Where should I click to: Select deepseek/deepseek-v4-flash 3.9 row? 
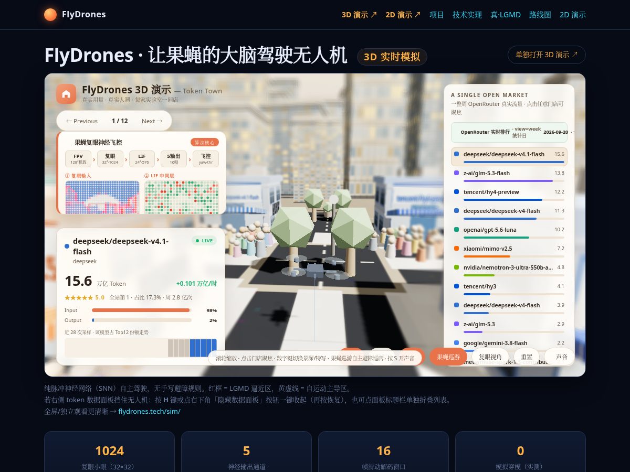coord(509,307)
